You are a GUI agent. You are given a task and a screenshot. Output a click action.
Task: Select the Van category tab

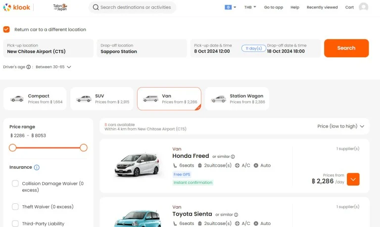[x=169, y=98]
